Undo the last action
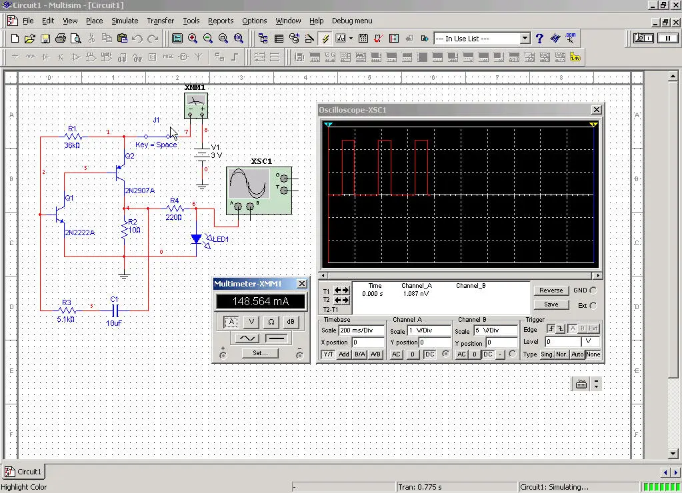Image resolution: width=682 pixels, height=493 pixels. click(137, 39)
